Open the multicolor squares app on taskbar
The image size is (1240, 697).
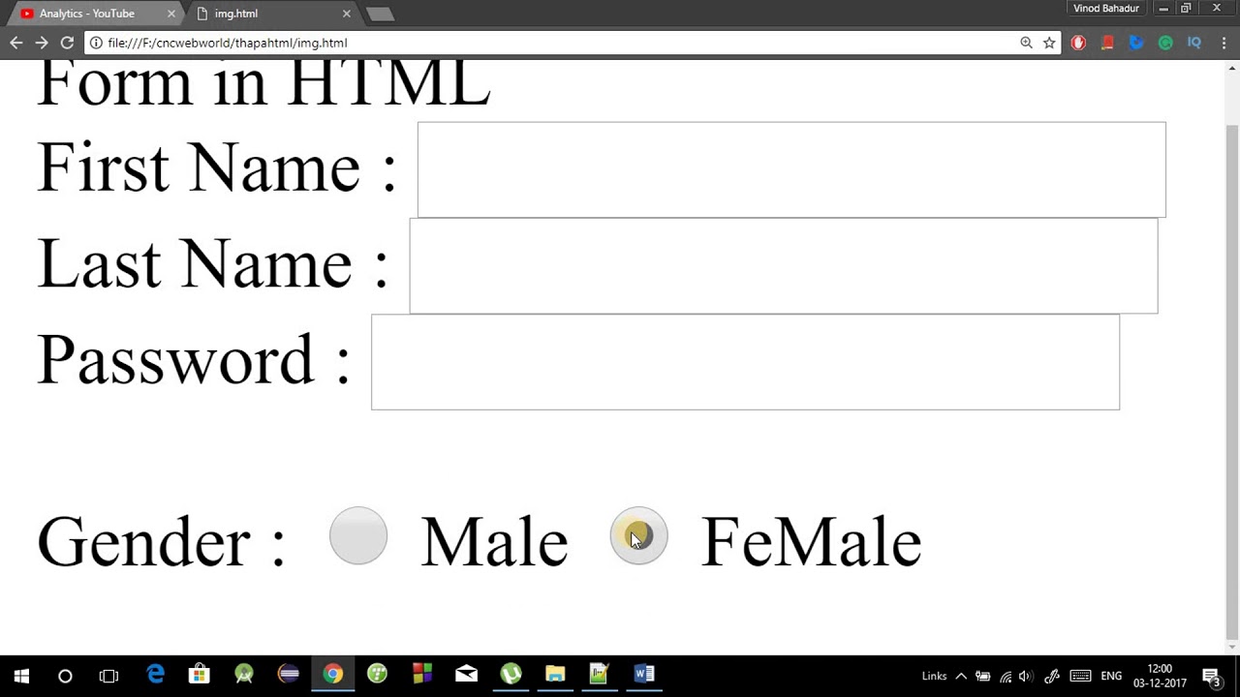click(x=421, y=674)
